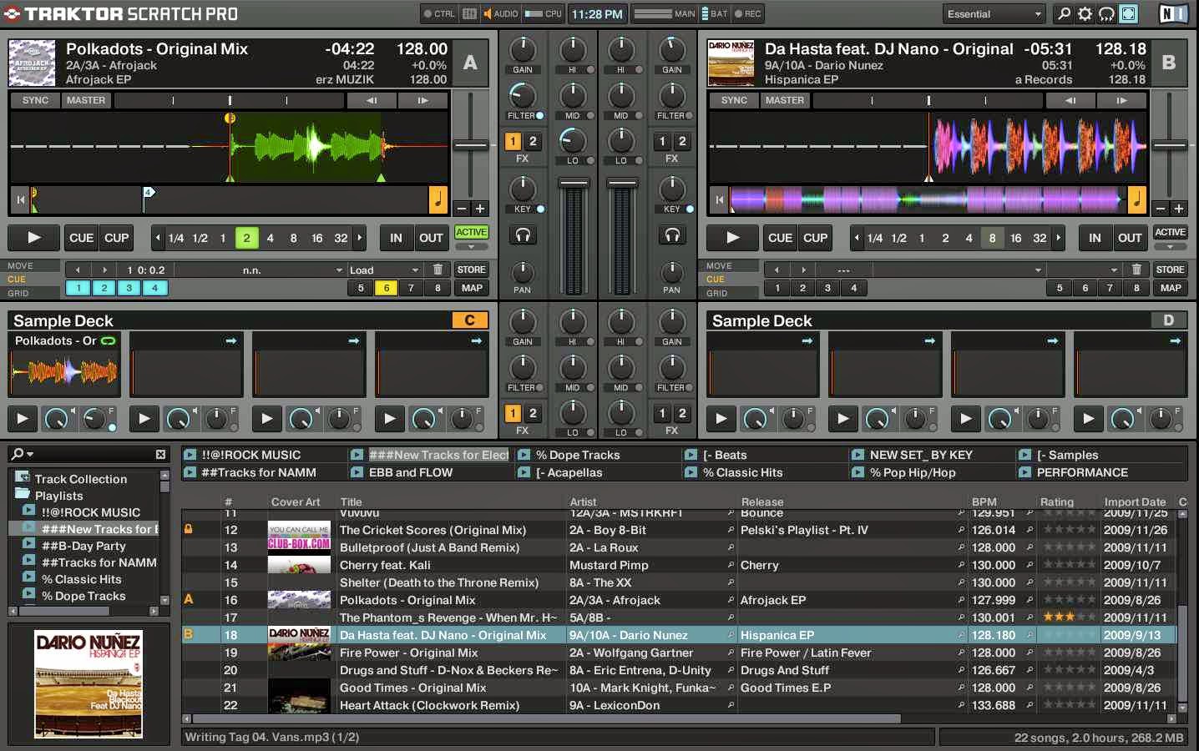Click CUP button on Deck B
The image size is (1199, 751).
815,238
